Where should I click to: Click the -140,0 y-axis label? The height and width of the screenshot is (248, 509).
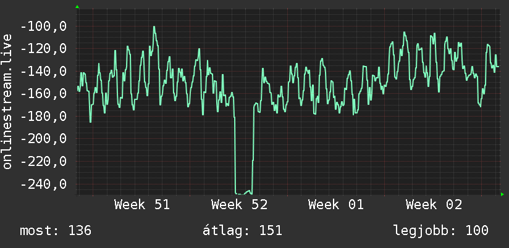[44, 71]
